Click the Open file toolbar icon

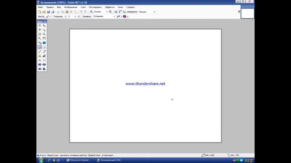(44, 12)
